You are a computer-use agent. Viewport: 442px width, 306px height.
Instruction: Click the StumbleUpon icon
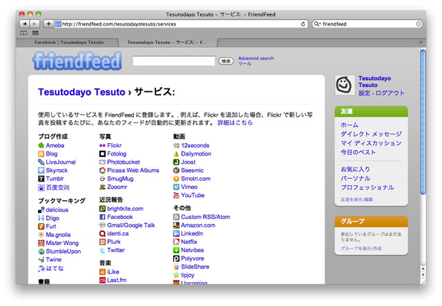pos(41,251)
